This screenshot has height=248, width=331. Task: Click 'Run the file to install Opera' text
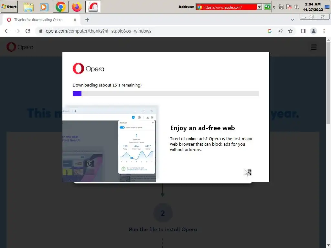click(x=163, y=230)
